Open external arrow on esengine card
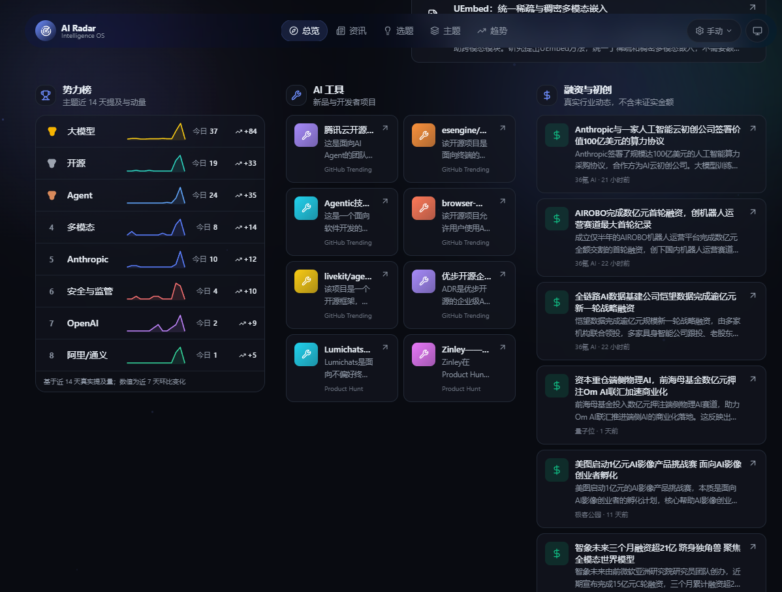The image size is (782, 592). (x=503, y=128)
